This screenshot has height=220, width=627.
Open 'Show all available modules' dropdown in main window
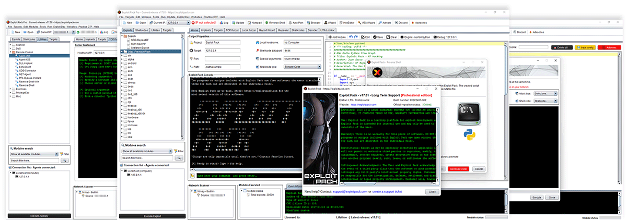click(146, 151)
